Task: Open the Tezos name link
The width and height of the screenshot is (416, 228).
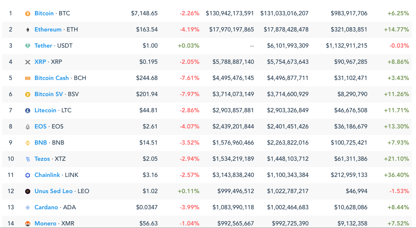Action: (42, 159)
